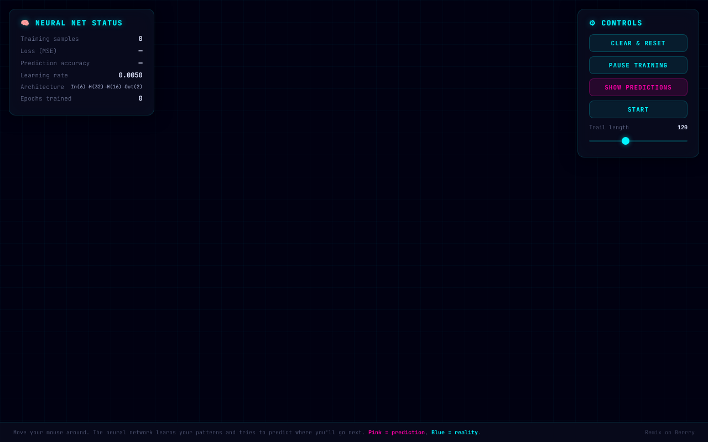Open the Remix on Berrry link
Viewport: 708px width, 442px height.
[669, 433]
